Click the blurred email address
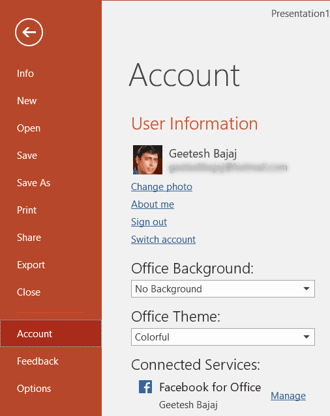The image size is (330, 416). click(x=228, y=167)
